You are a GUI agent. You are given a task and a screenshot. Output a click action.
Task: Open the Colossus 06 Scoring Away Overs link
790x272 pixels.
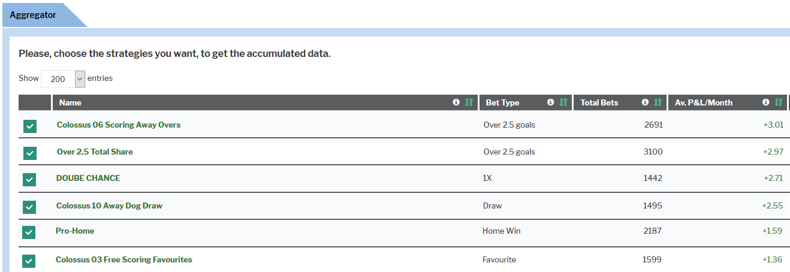[x=119, y=125]
